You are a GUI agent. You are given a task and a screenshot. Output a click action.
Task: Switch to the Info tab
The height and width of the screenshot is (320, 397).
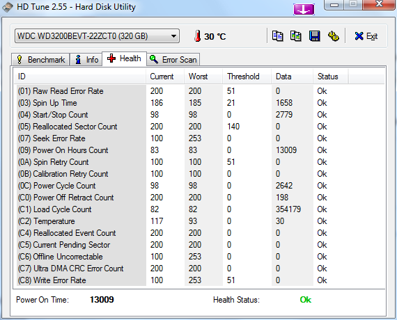click(86, 60)
